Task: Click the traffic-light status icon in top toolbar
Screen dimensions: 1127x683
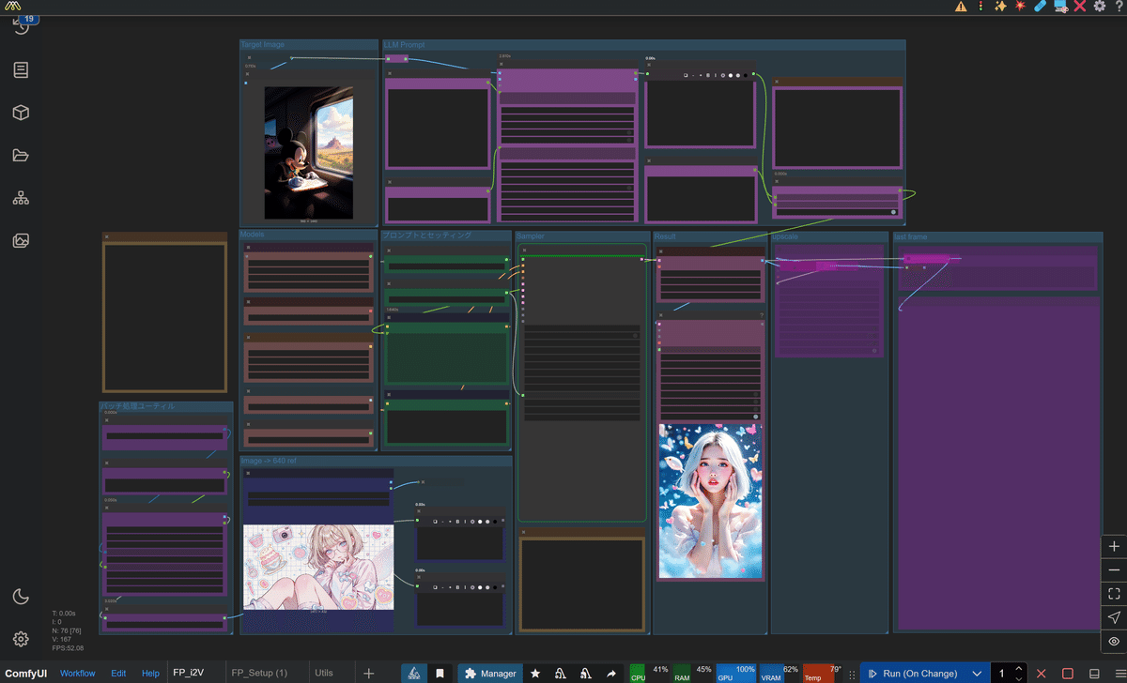Action: [x=980, y=6]
